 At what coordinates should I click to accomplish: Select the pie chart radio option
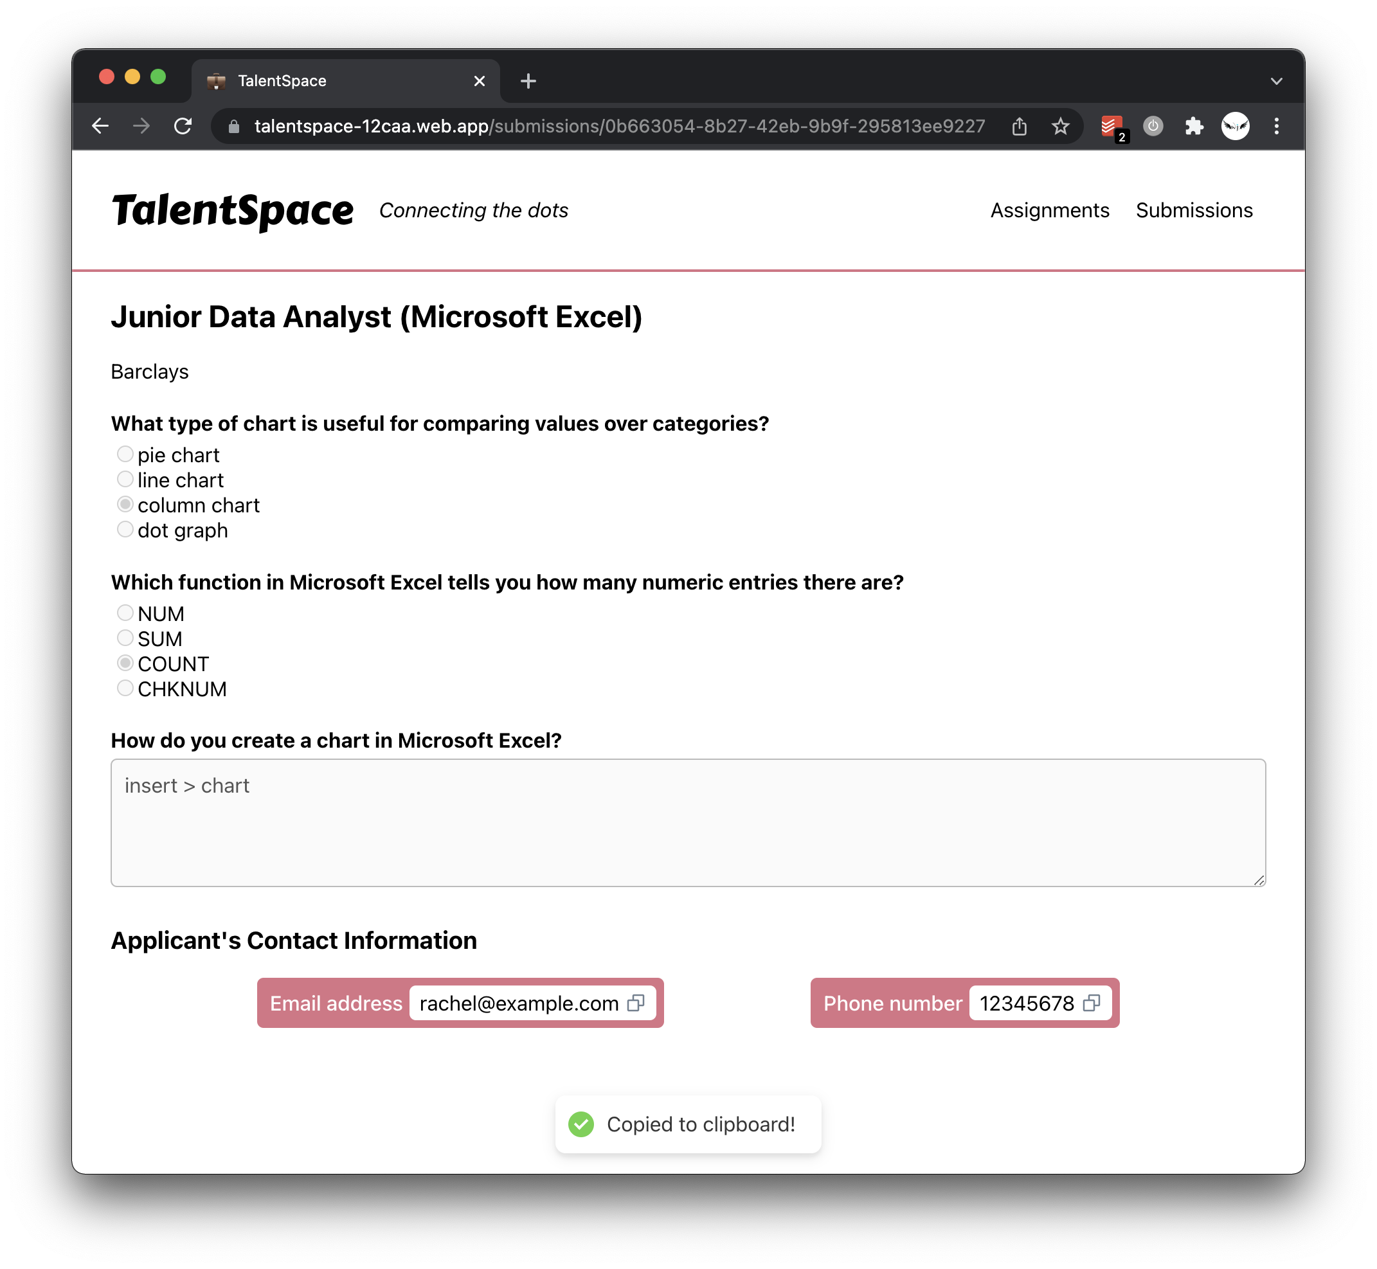[125, 455]
